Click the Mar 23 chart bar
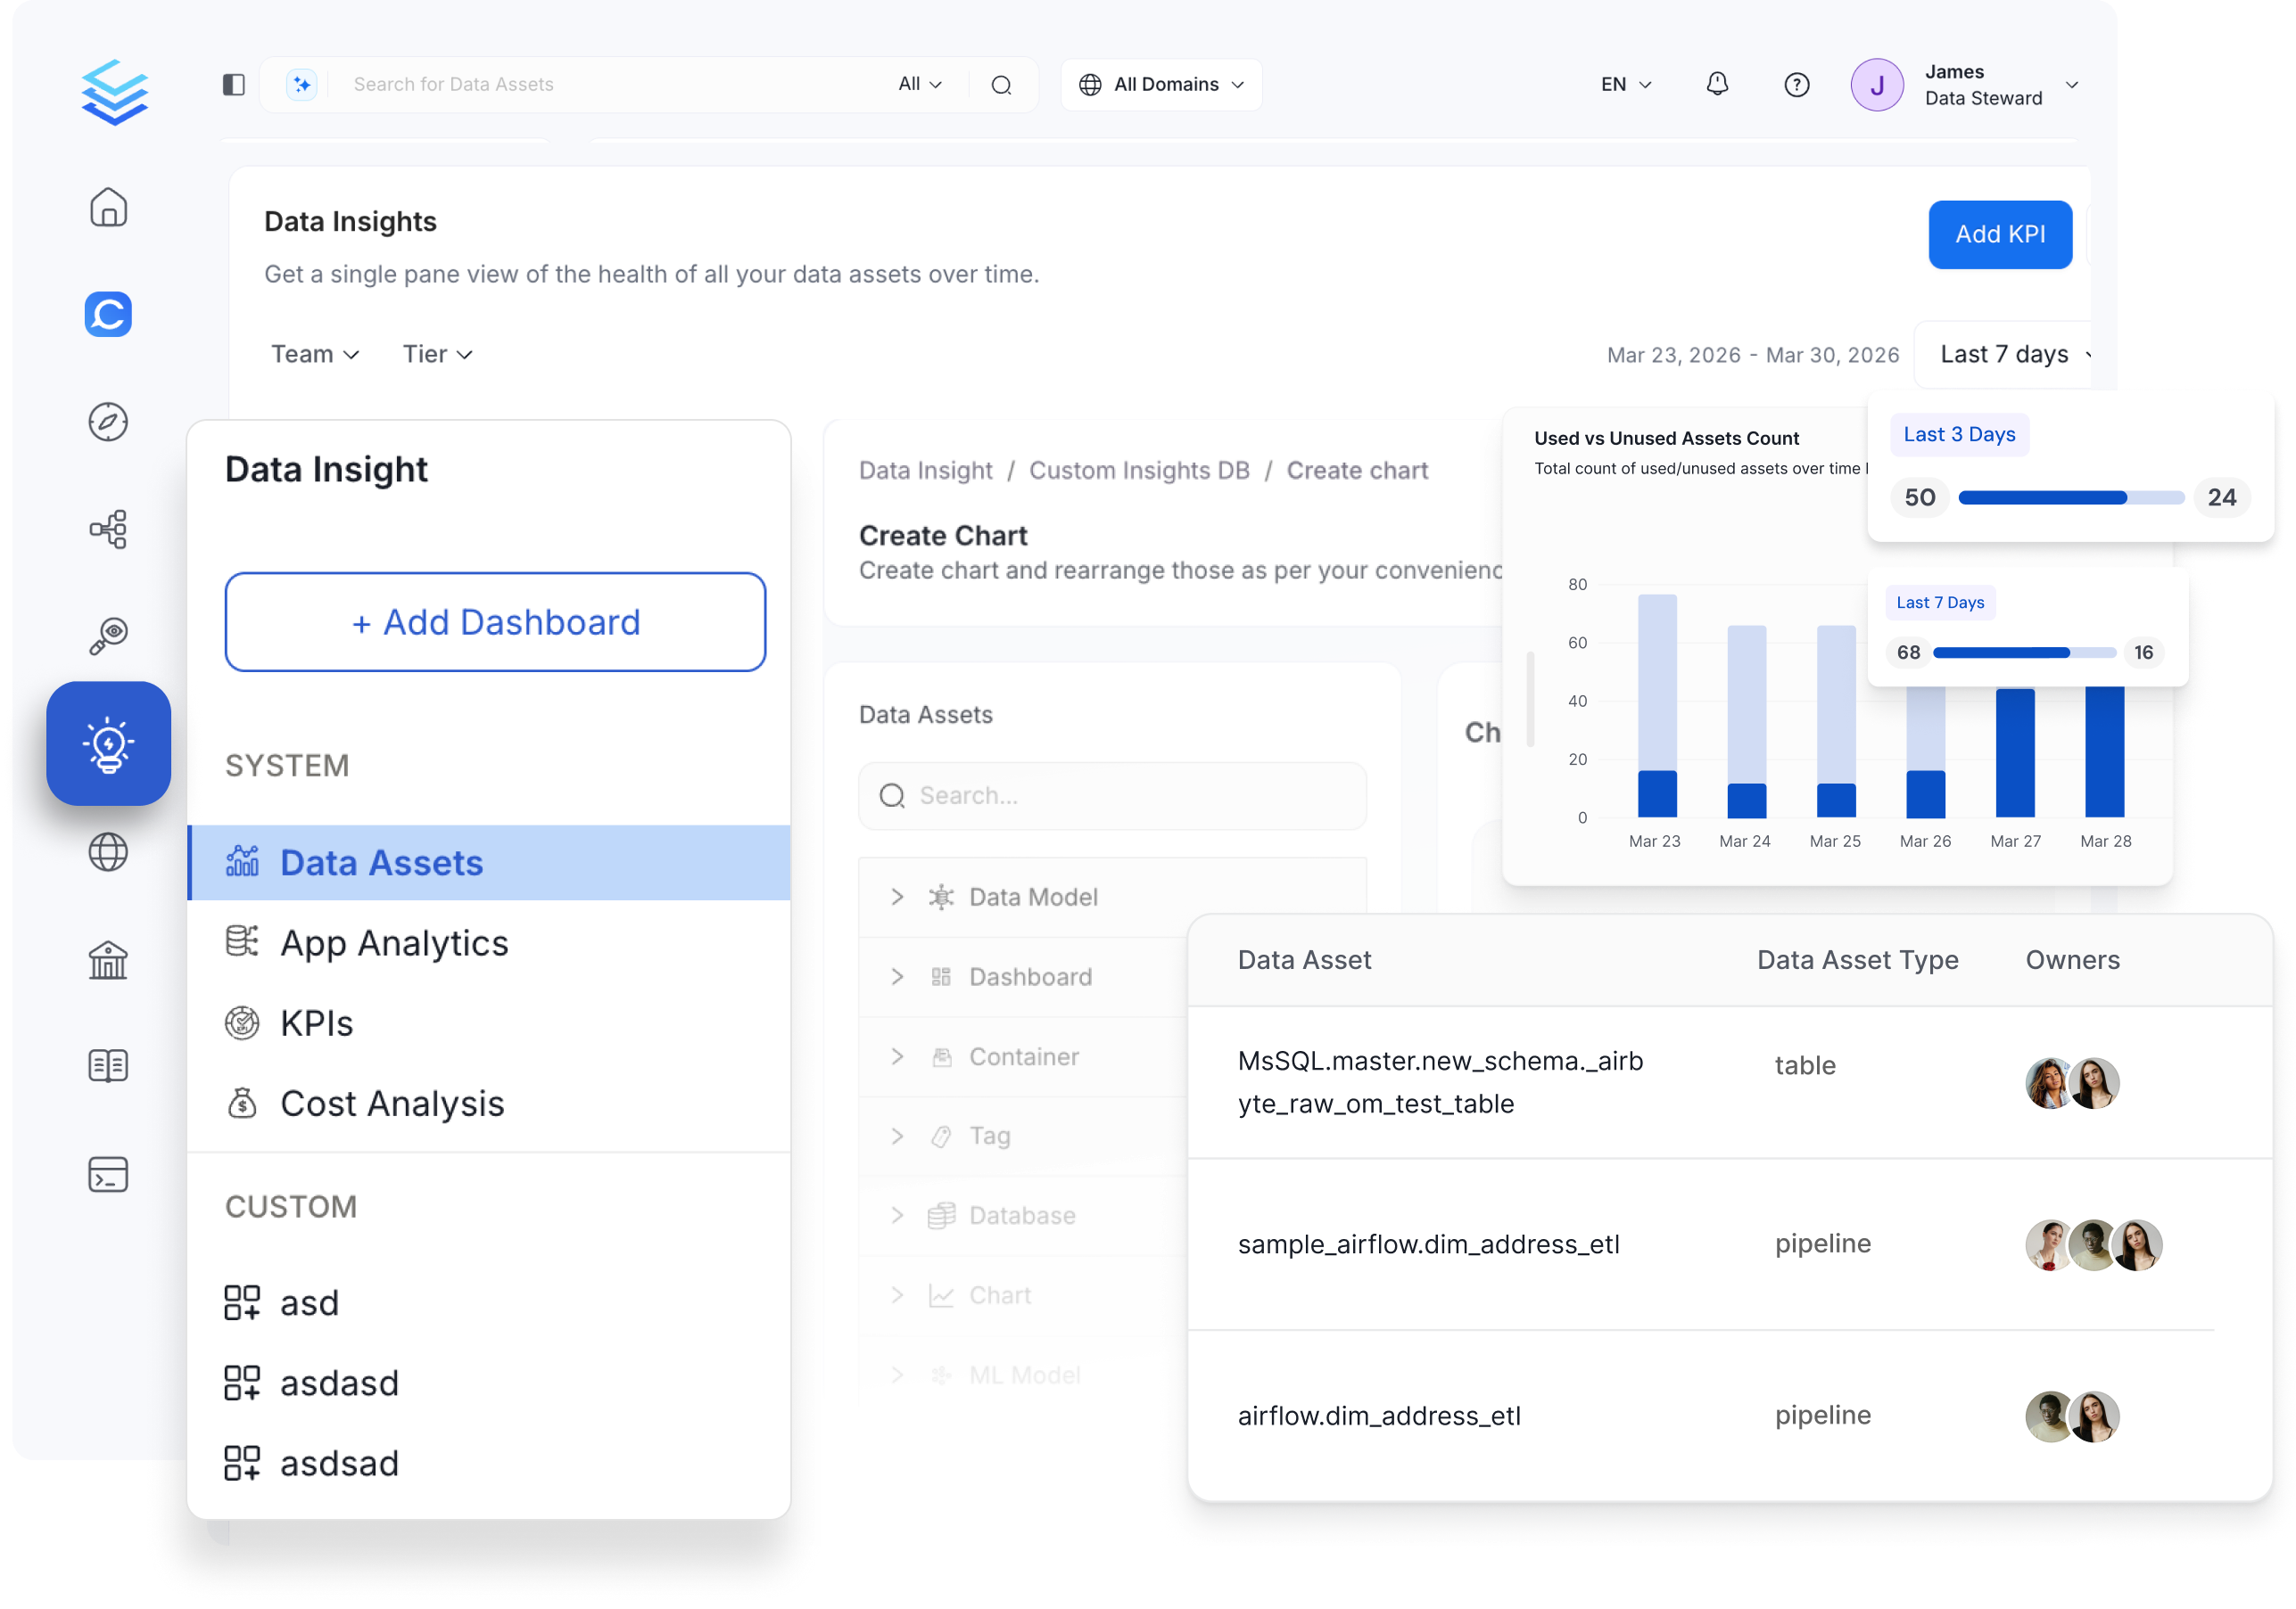This screenshot has height=1609, width=2296. click(x=1656, y=706)
